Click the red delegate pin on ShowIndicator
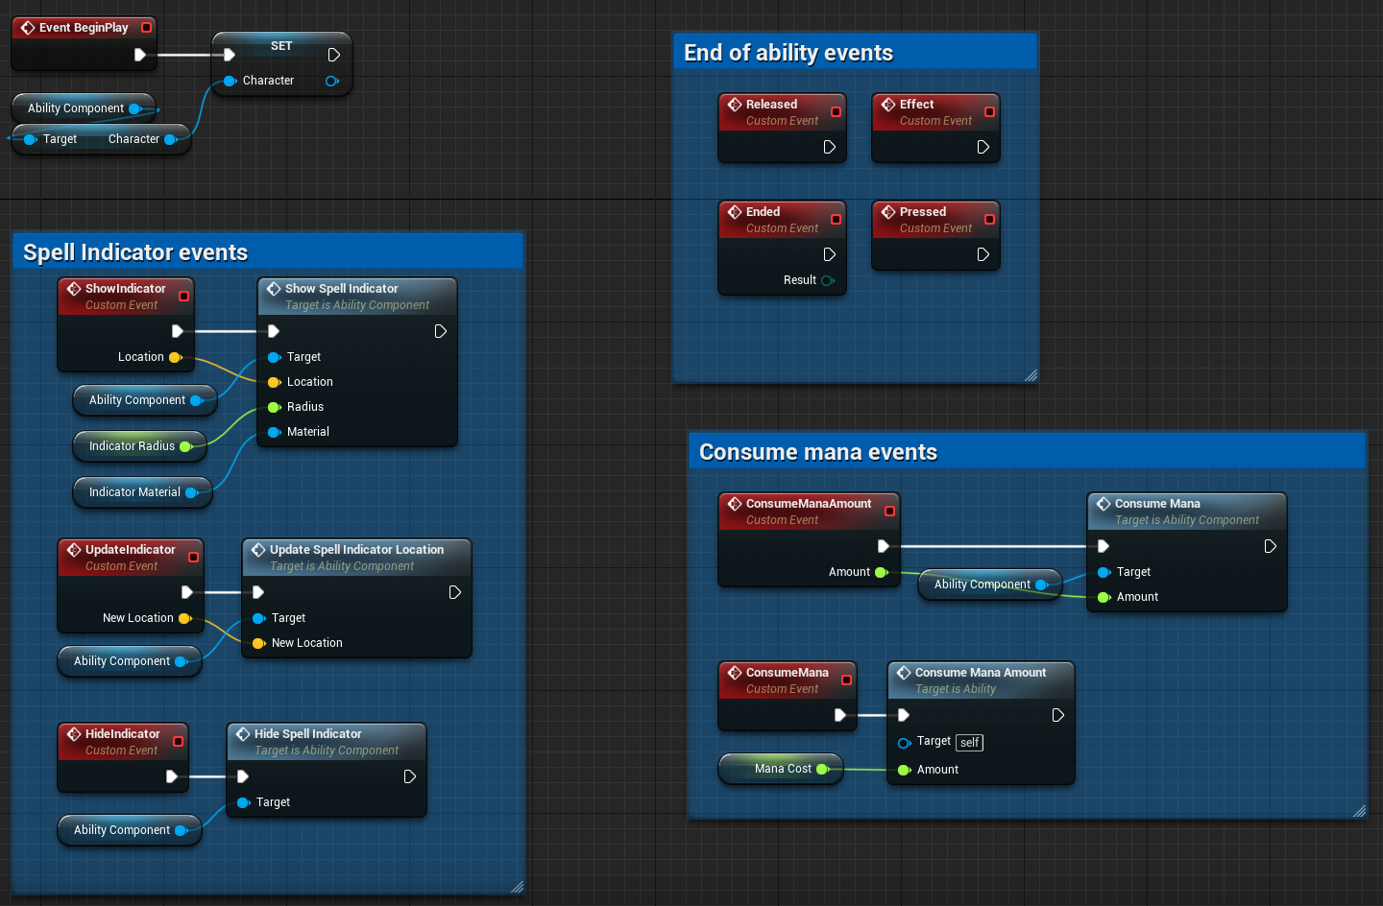 tap(184, 296)
